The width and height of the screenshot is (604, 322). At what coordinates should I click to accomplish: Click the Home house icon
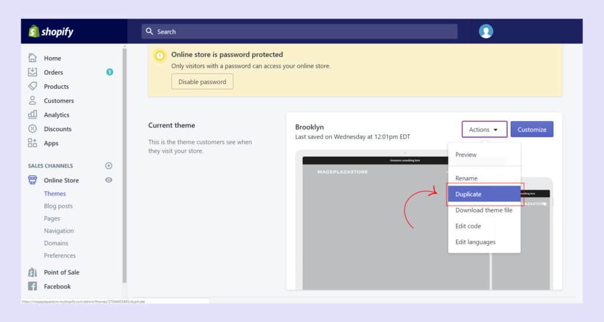tap(32, 58)
